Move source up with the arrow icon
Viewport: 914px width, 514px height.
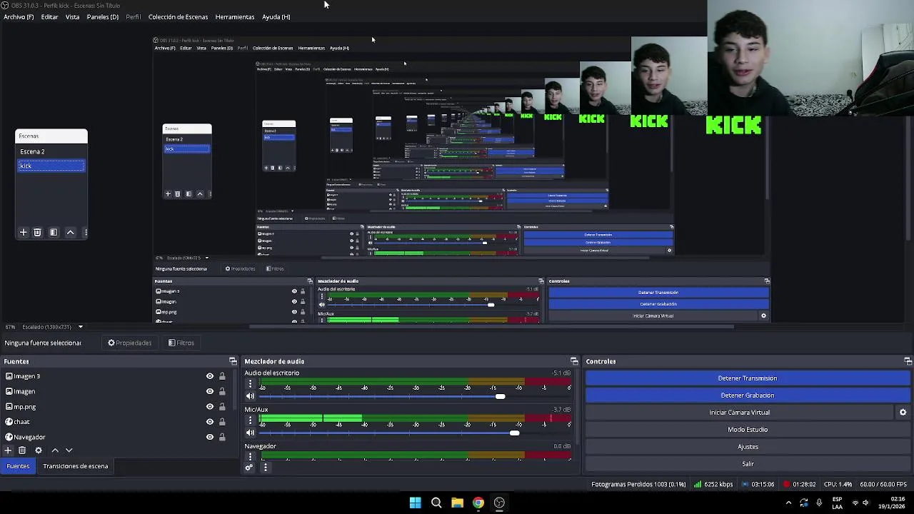click(55, 450)
